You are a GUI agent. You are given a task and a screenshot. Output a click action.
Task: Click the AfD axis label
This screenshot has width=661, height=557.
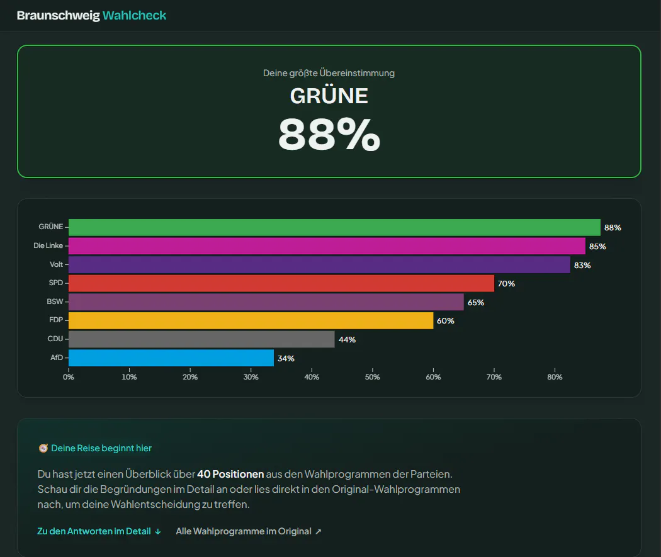57,357
